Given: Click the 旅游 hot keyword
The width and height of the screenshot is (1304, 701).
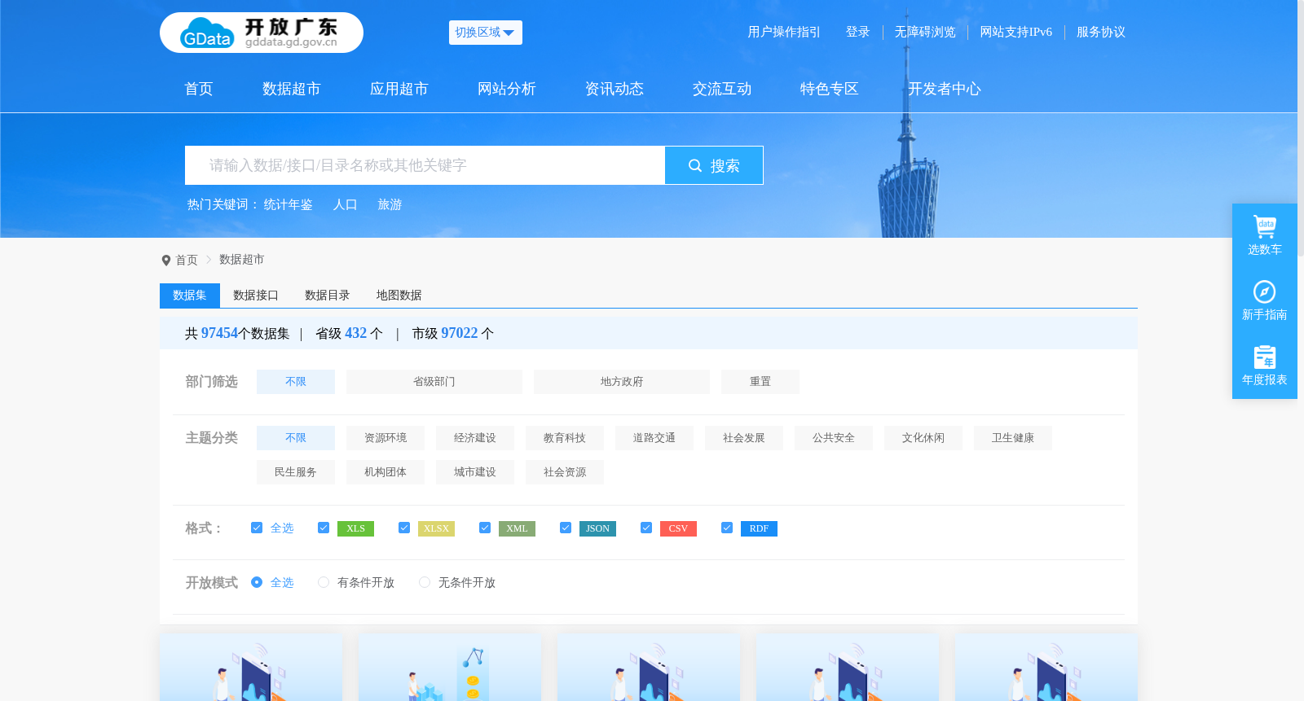Looking at the screenshot, I should 390,204.
